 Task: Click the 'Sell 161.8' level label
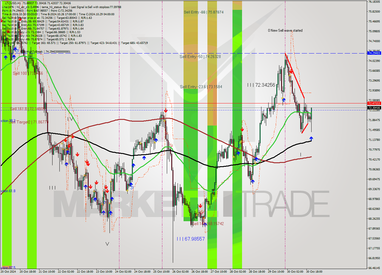pyautogui.click(x=27, y=109)
